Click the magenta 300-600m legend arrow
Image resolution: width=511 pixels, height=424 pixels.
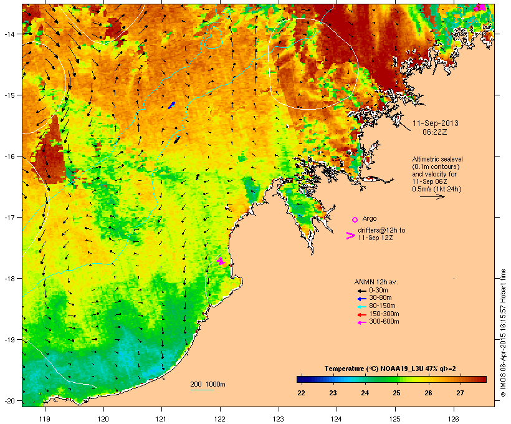click(x=361, y=322)
